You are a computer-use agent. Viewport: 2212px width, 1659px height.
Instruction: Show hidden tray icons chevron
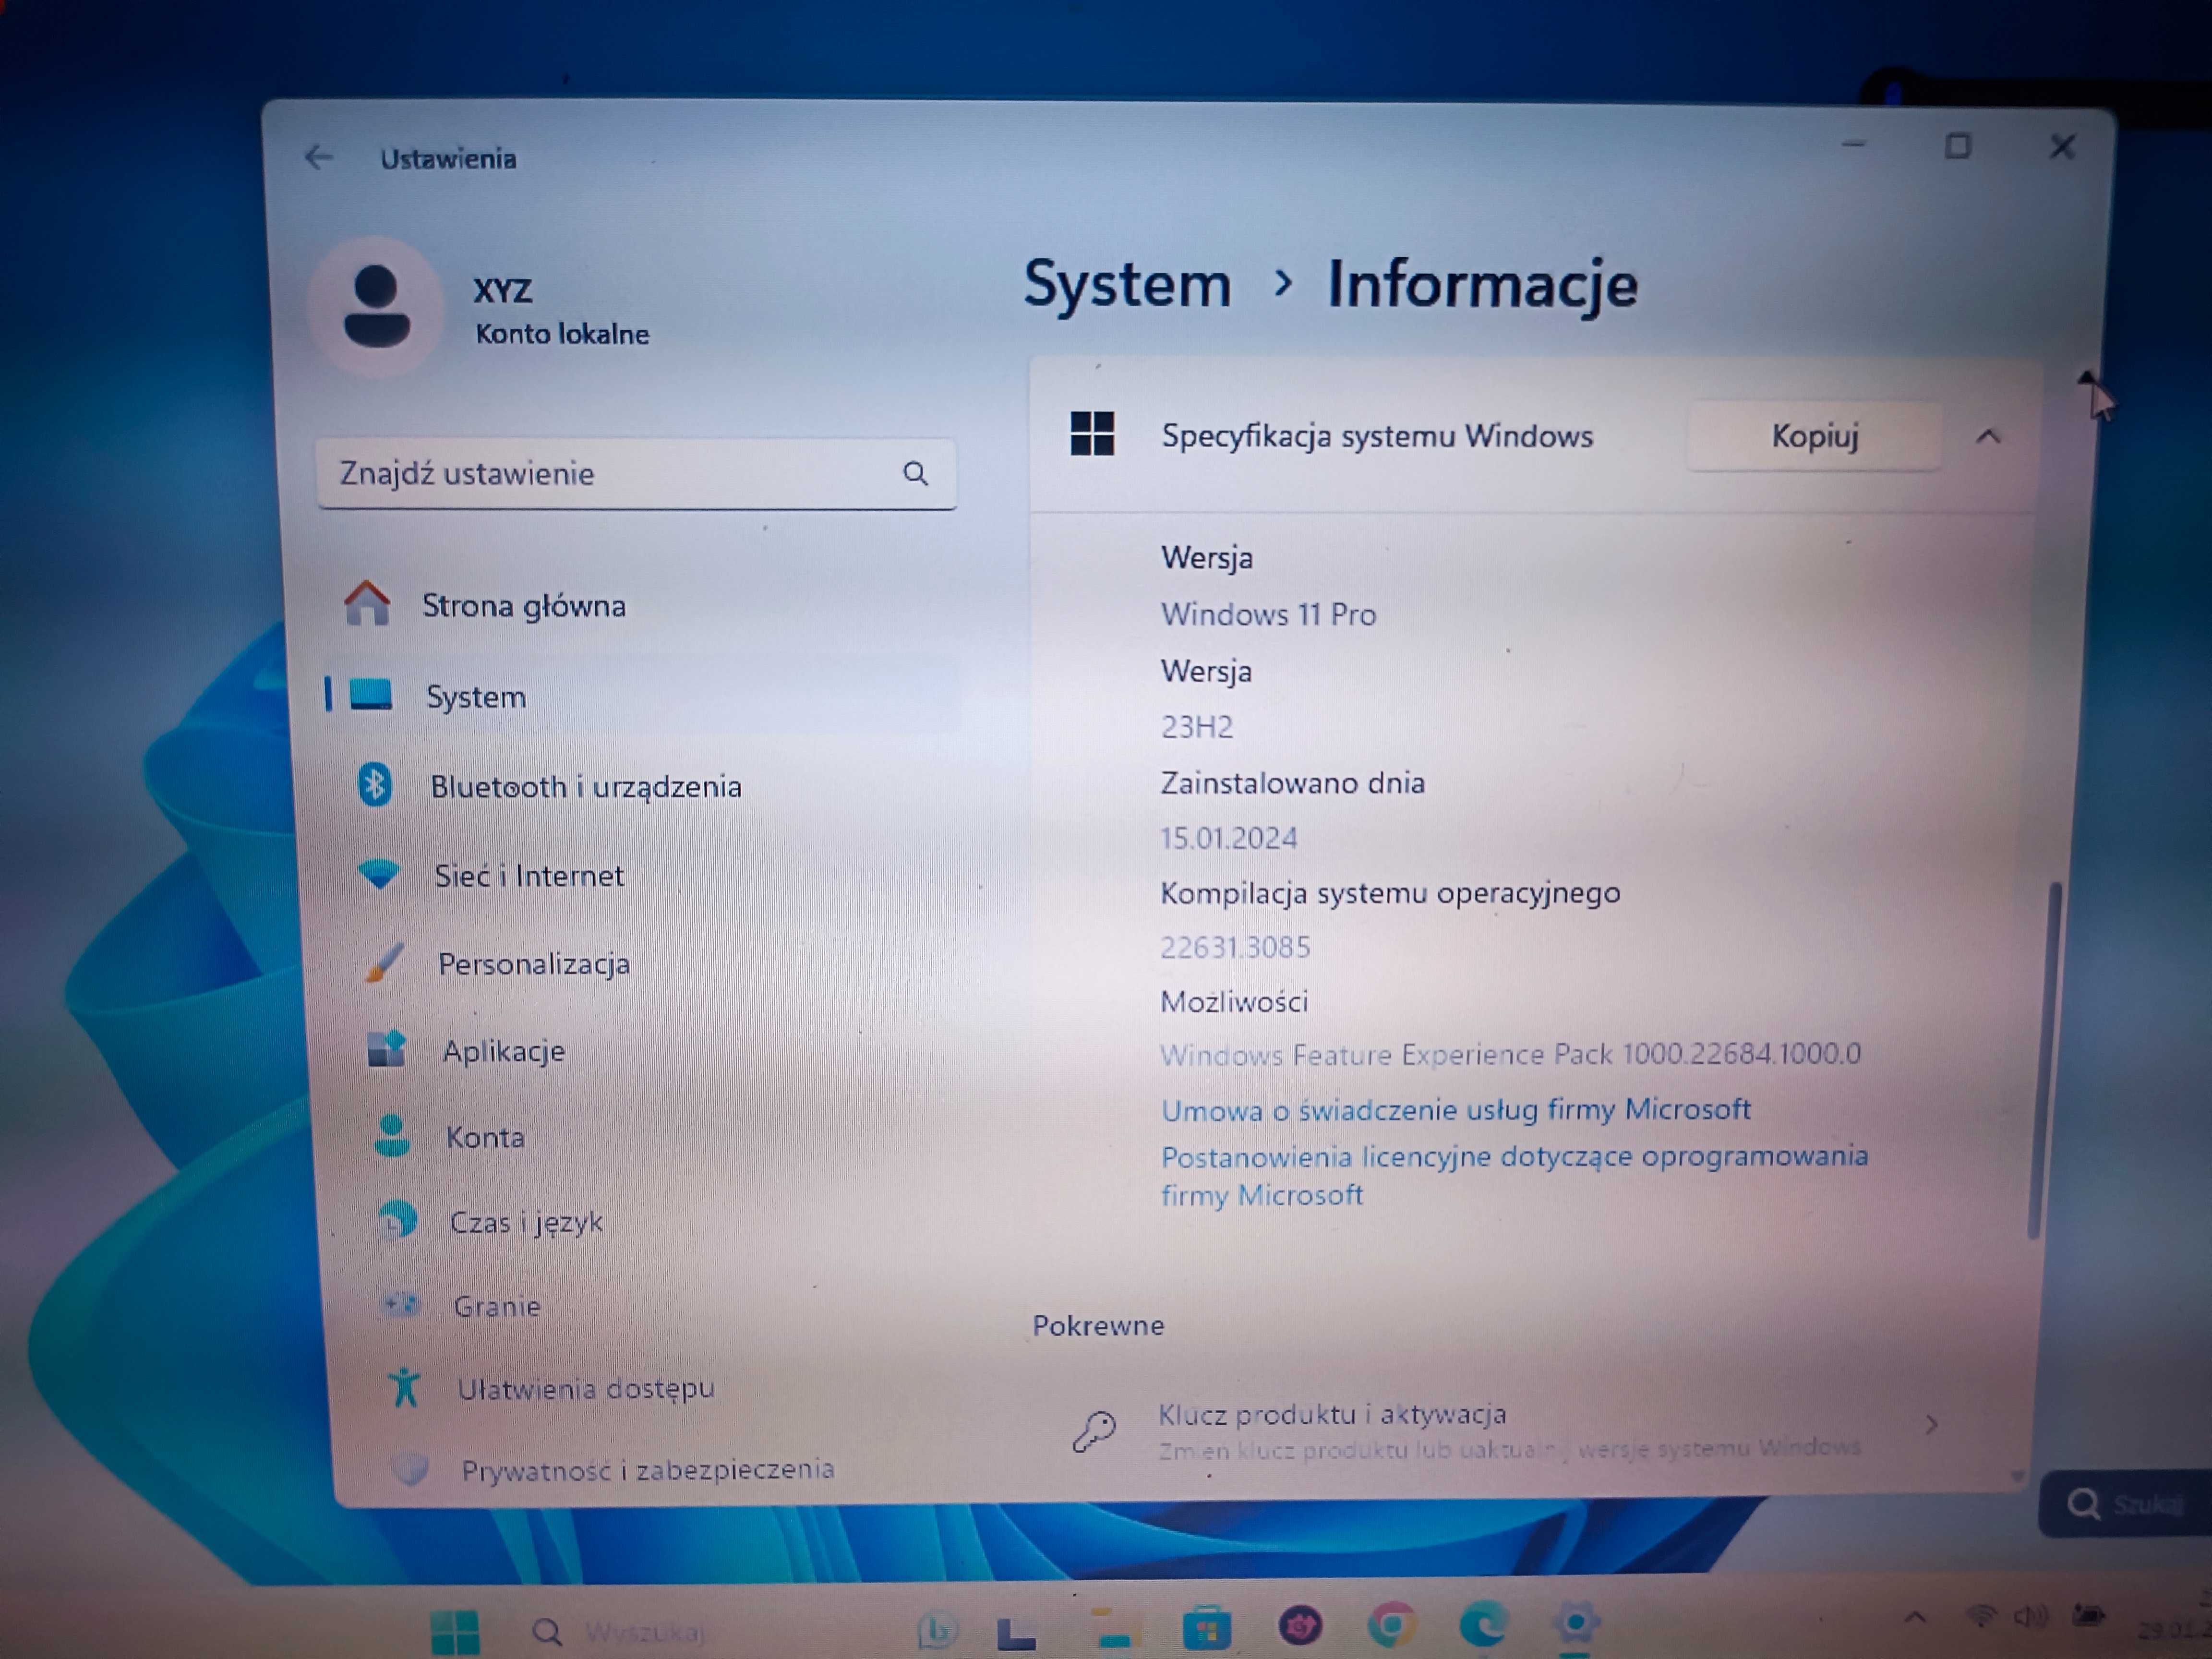click(1915, 1617)
